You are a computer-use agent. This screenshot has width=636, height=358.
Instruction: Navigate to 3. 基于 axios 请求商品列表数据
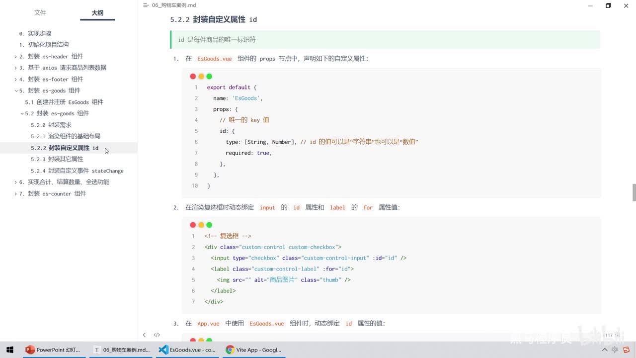[63, 68]
